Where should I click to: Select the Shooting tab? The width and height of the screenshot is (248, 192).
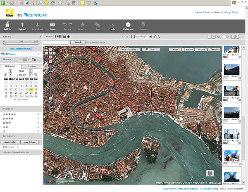[x=32, y=66]
